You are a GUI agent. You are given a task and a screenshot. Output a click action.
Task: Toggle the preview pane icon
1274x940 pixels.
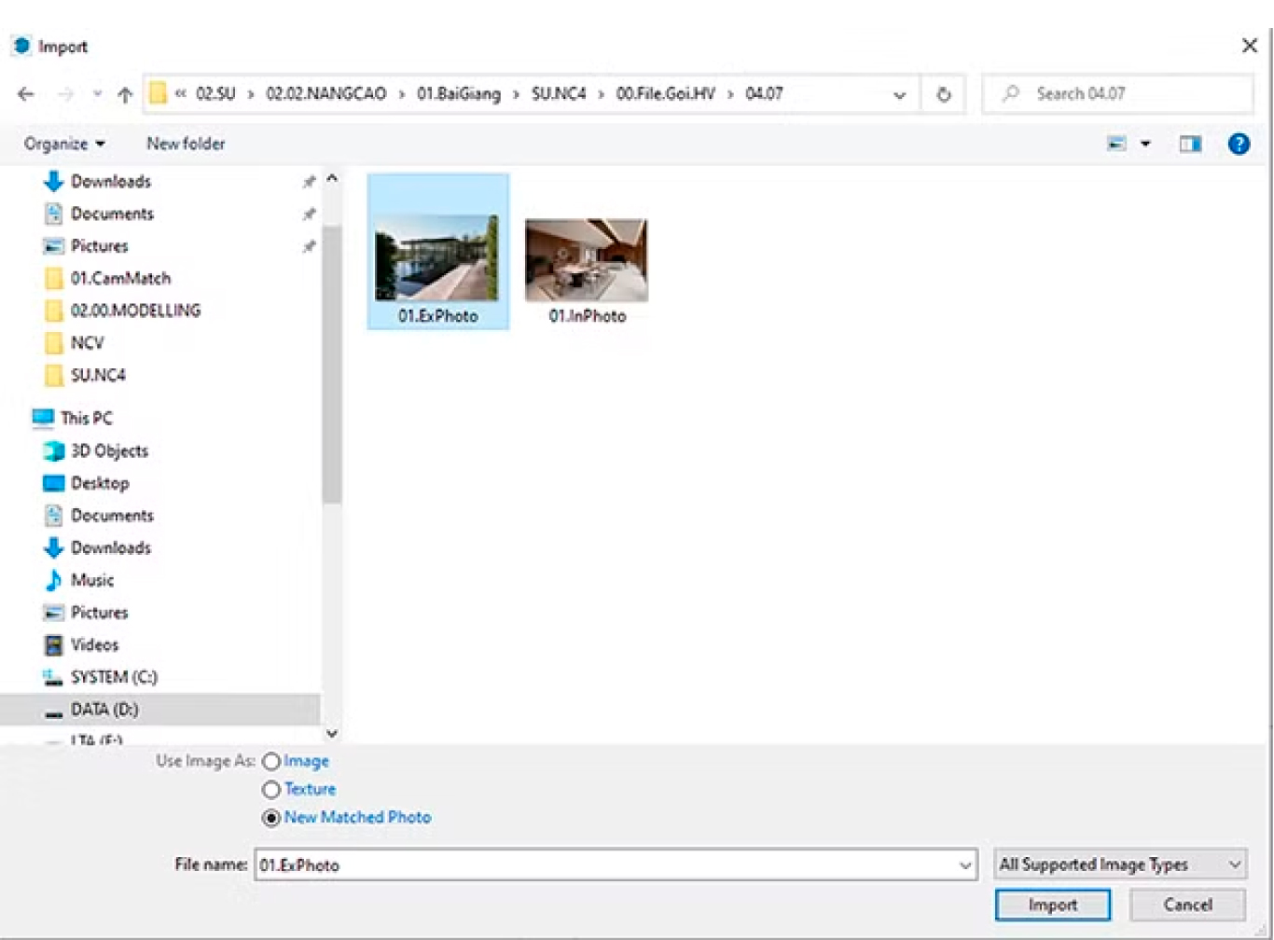[1190, 144]
